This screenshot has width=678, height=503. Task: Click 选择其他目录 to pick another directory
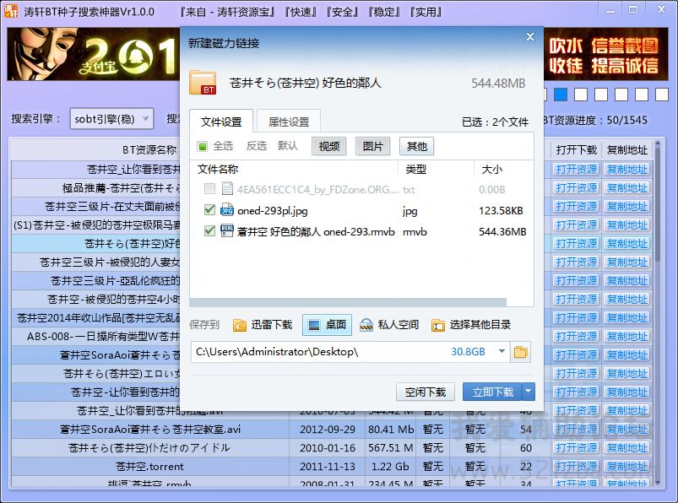471,325
